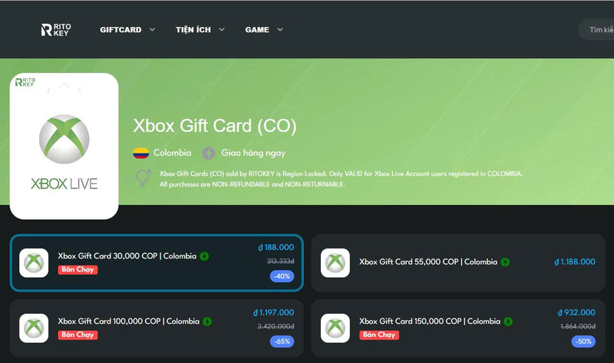Select Xbox Gift Card 150,000 COP option

coord(458,328)
